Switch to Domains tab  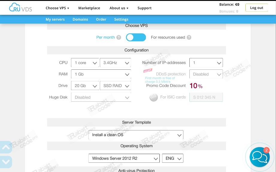[x=80, y=19]
